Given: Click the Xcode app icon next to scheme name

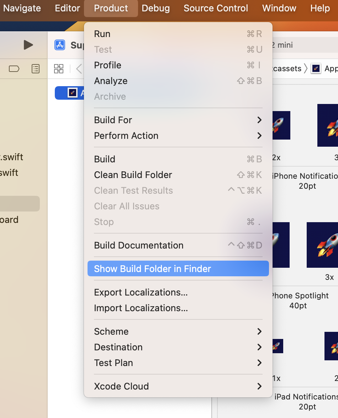Looking at the screenshot, I should click(60, 45).
